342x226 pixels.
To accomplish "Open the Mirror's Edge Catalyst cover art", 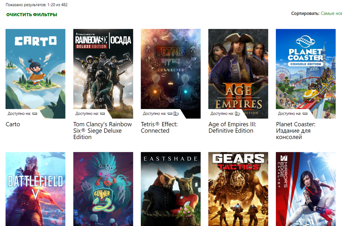I will 306,189.
